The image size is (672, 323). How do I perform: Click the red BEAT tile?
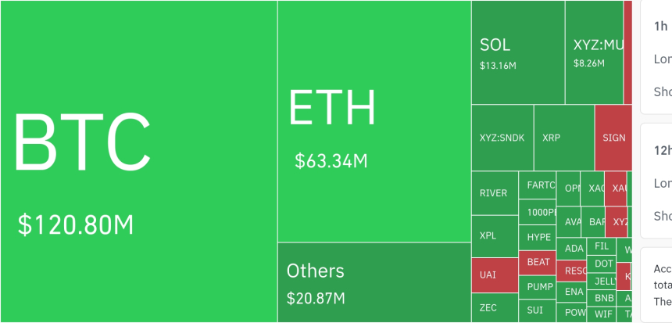click(x=538, y=262)
